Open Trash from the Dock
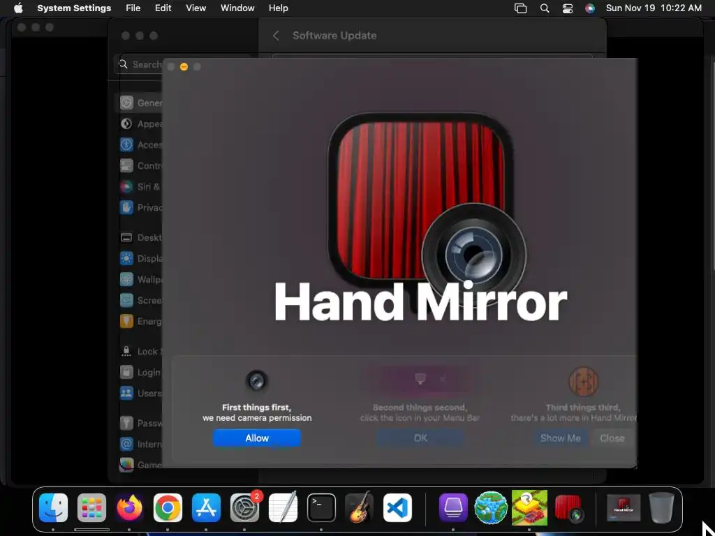This screenshot has height=536, width=715. click(661, 508)
